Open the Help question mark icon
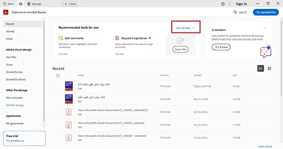This screenshot has height=149, width=283. tap(223, 4)
